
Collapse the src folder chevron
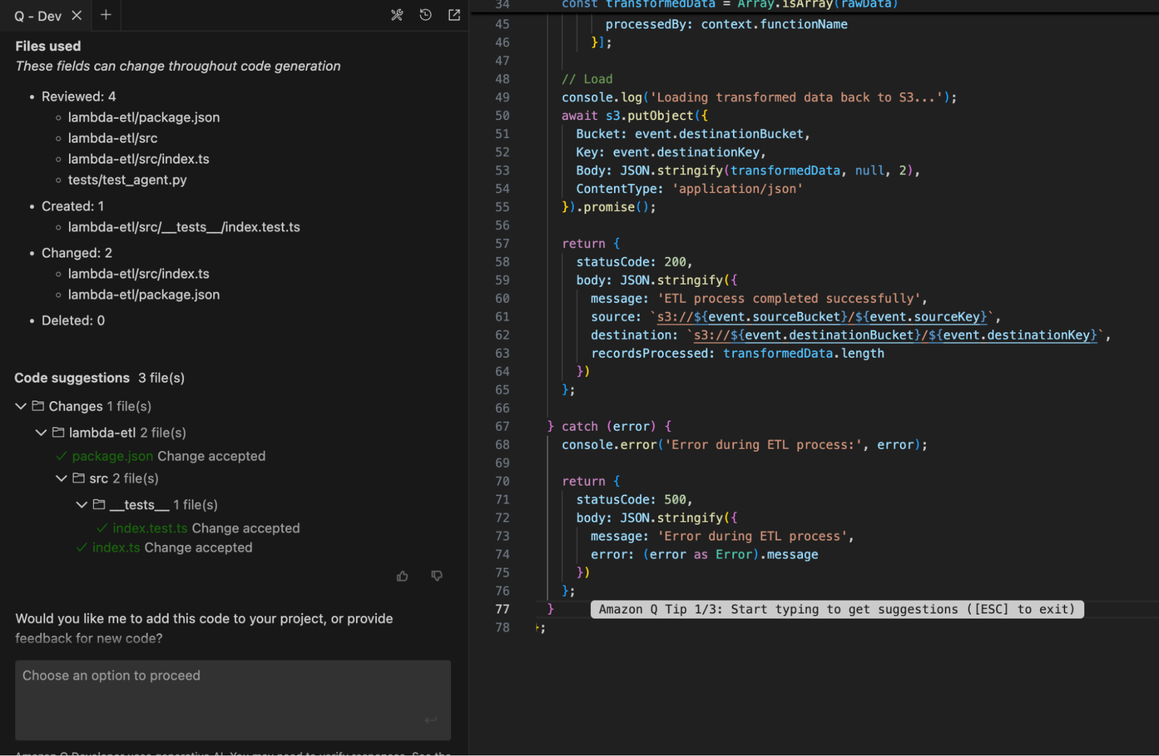point(61,478)
